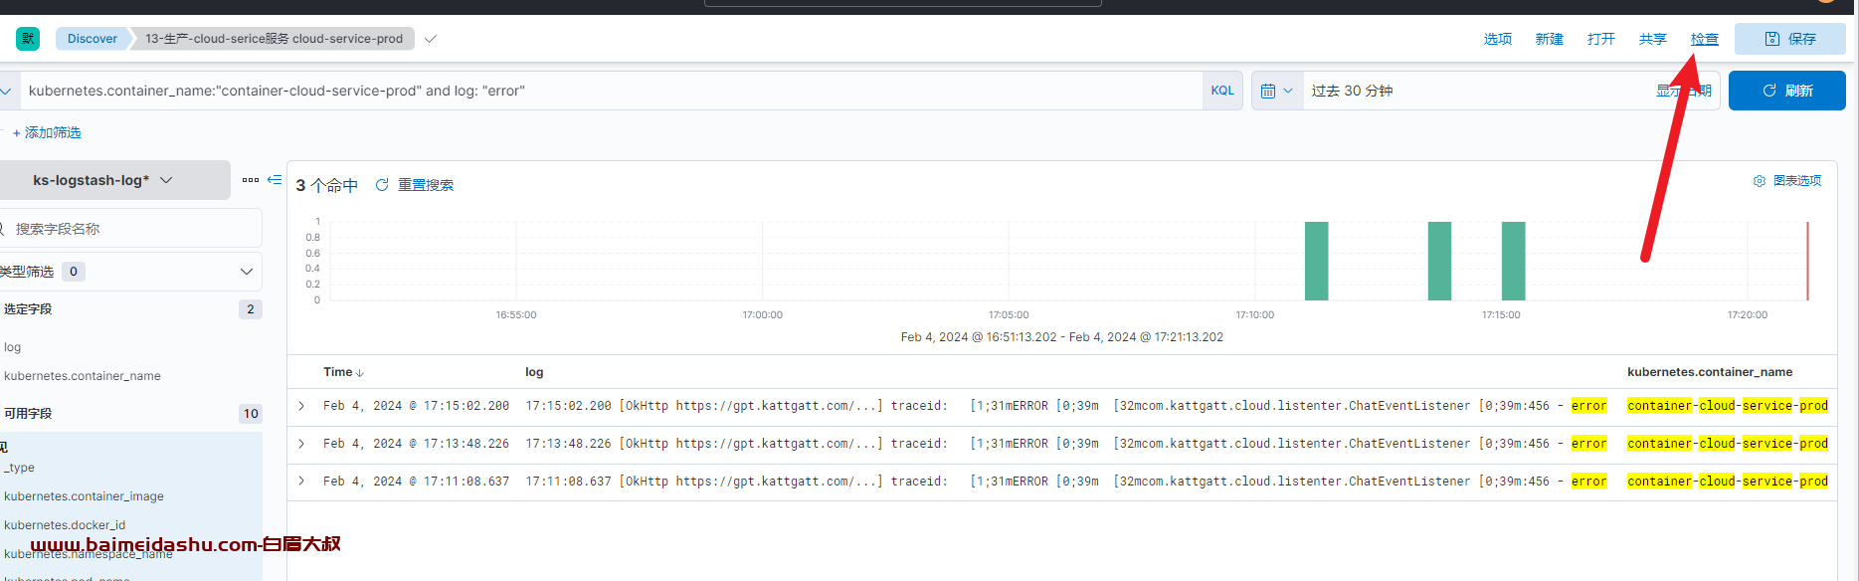Open the calendar quick date menu
The height and width of the screenshot is (581, 1859).
point(1277,91)
